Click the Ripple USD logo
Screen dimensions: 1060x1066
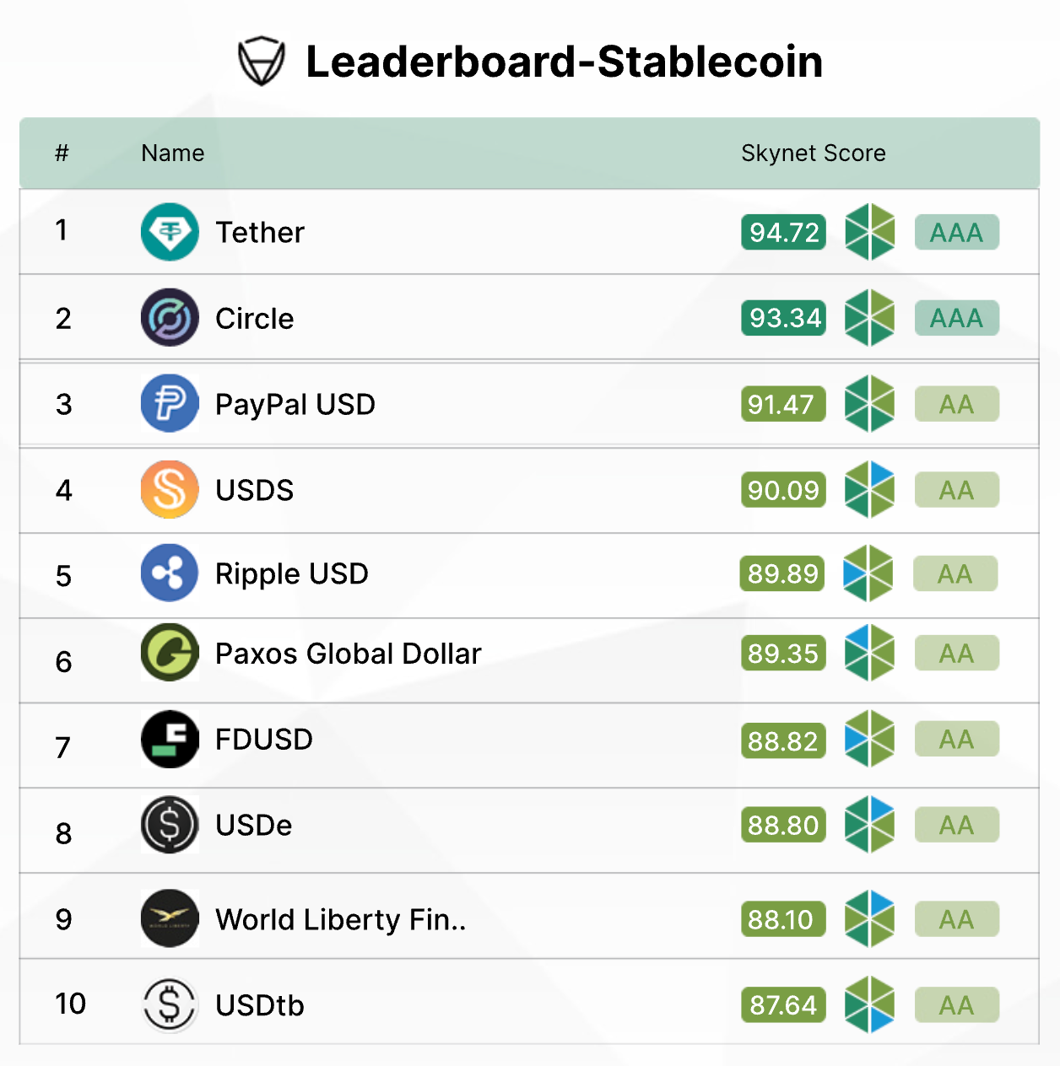(170, 573)
